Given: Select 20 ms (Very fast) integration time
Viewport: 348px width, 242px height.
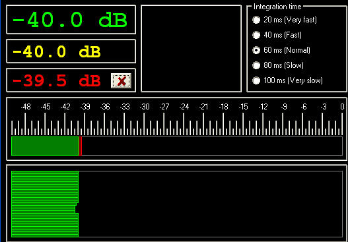Looking at the screenshot, I should (285, 20).
